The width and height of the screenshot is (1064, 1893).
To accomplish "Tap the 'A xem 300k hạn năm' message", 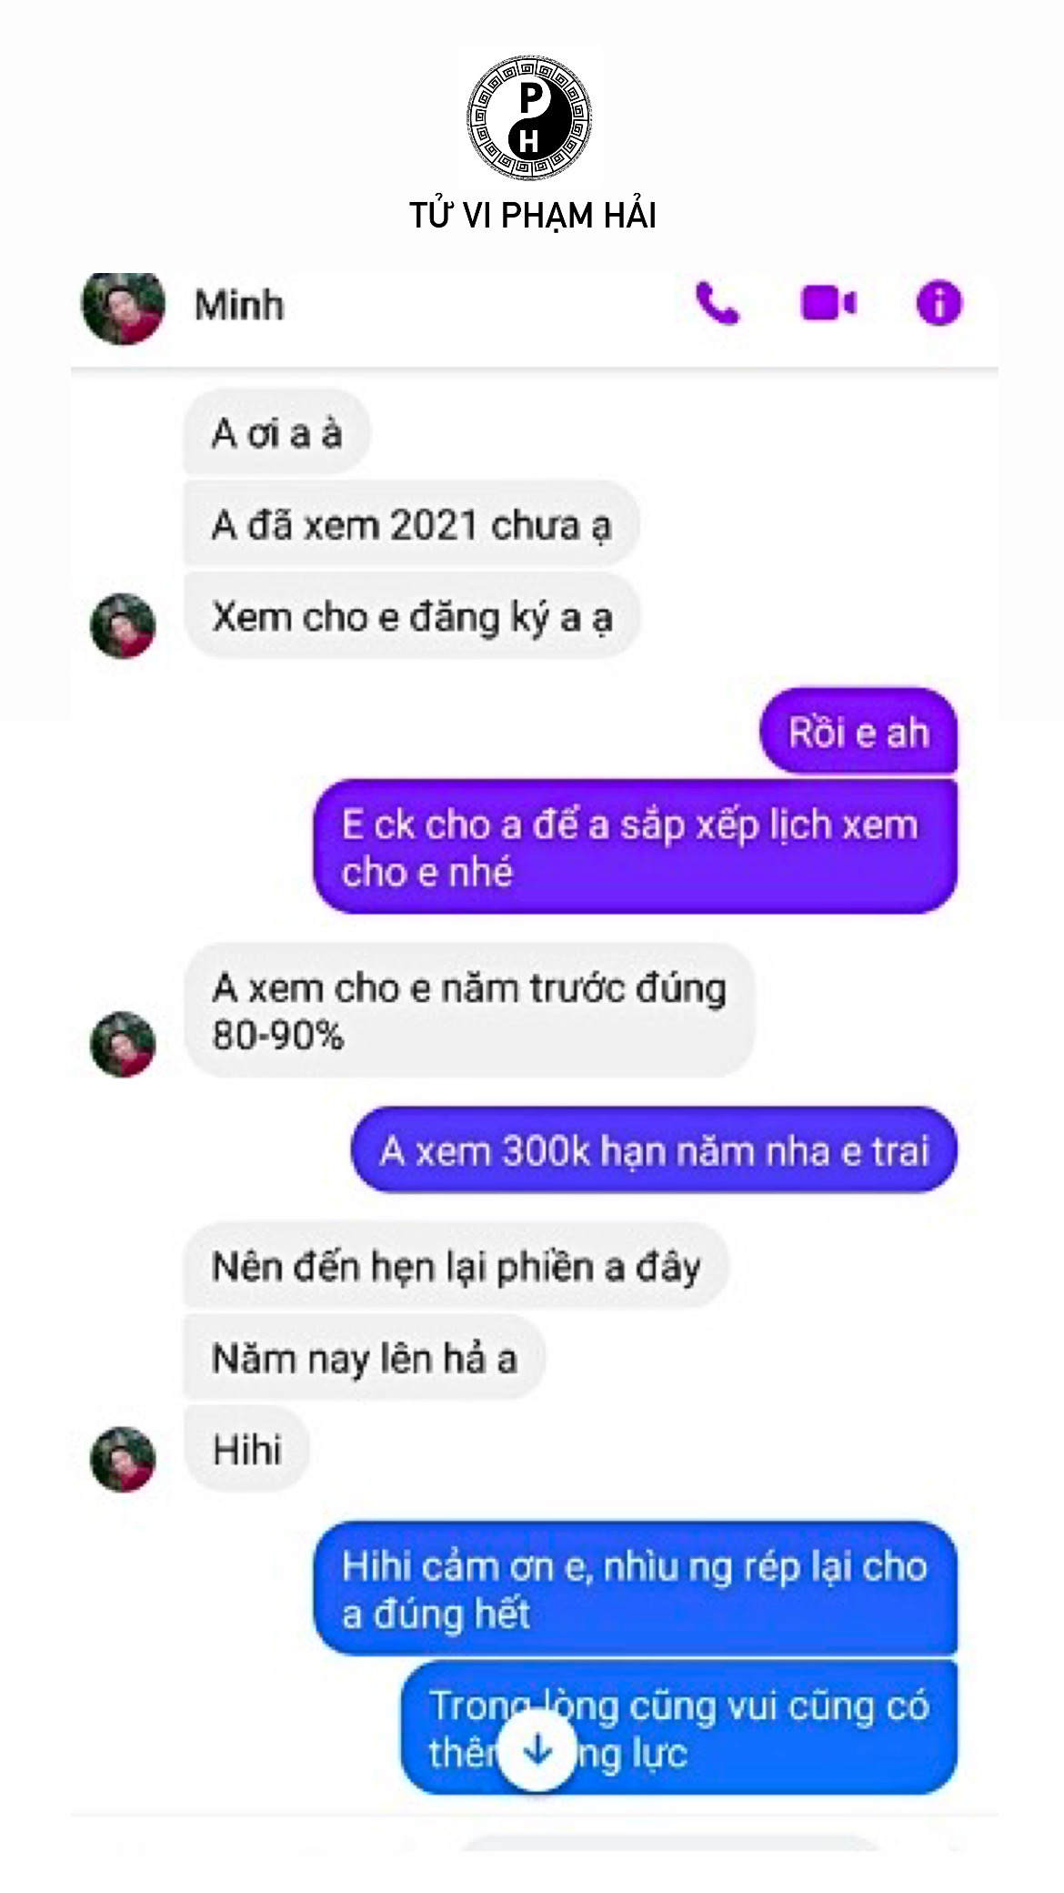I will coord(654,1149).
